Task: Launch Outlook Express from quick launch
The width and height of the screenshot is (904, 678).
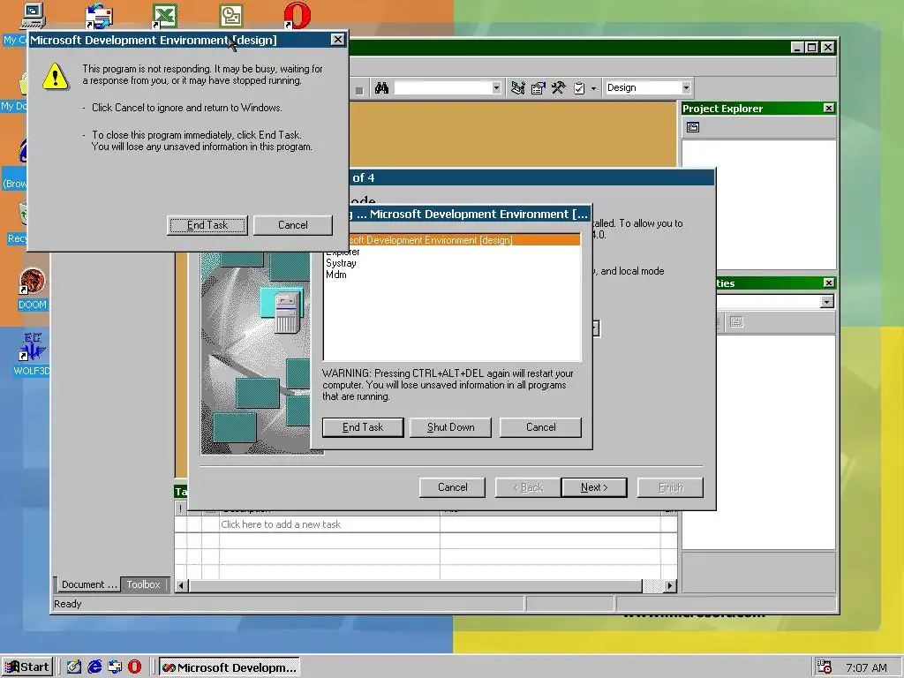Action: click(115, 667)
